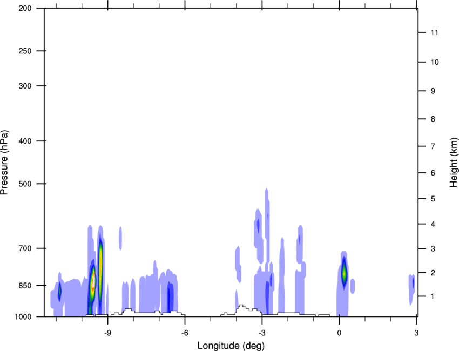Select the 250 pressure tick label

[25, 51]
